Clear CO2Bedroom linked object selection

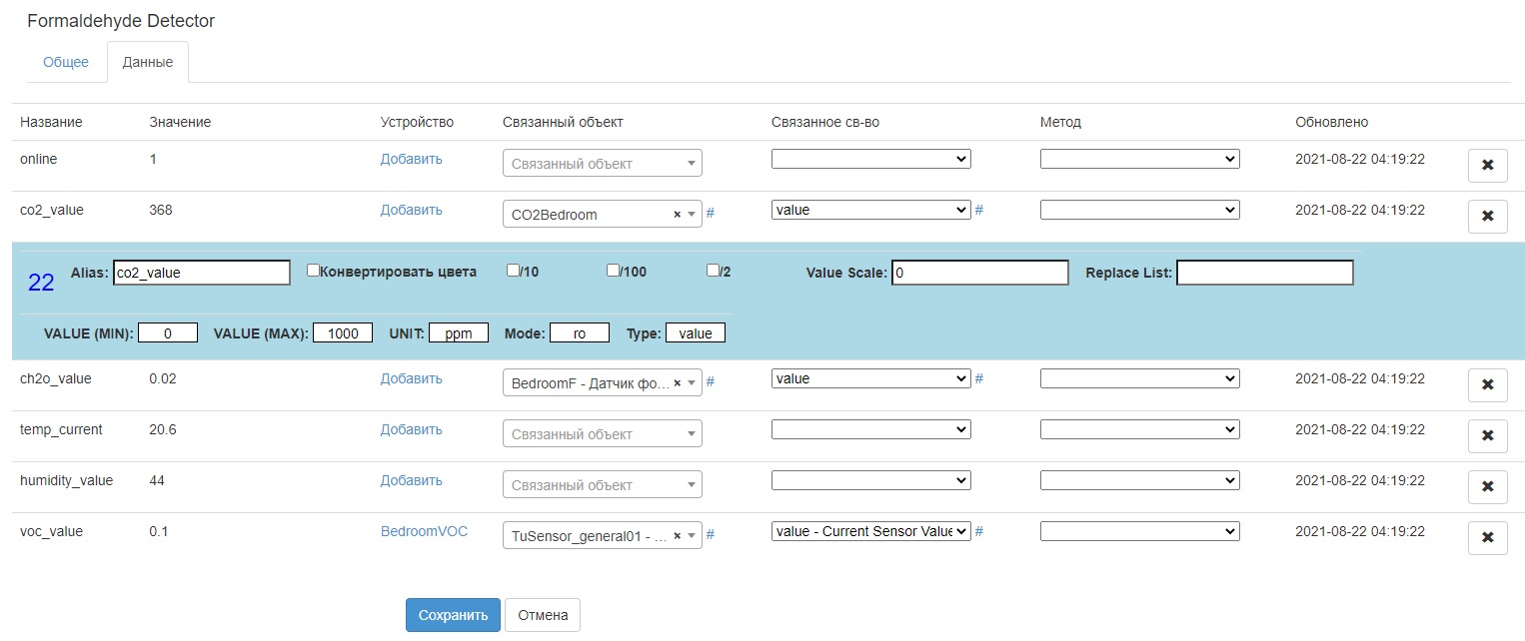coord(677,215)
